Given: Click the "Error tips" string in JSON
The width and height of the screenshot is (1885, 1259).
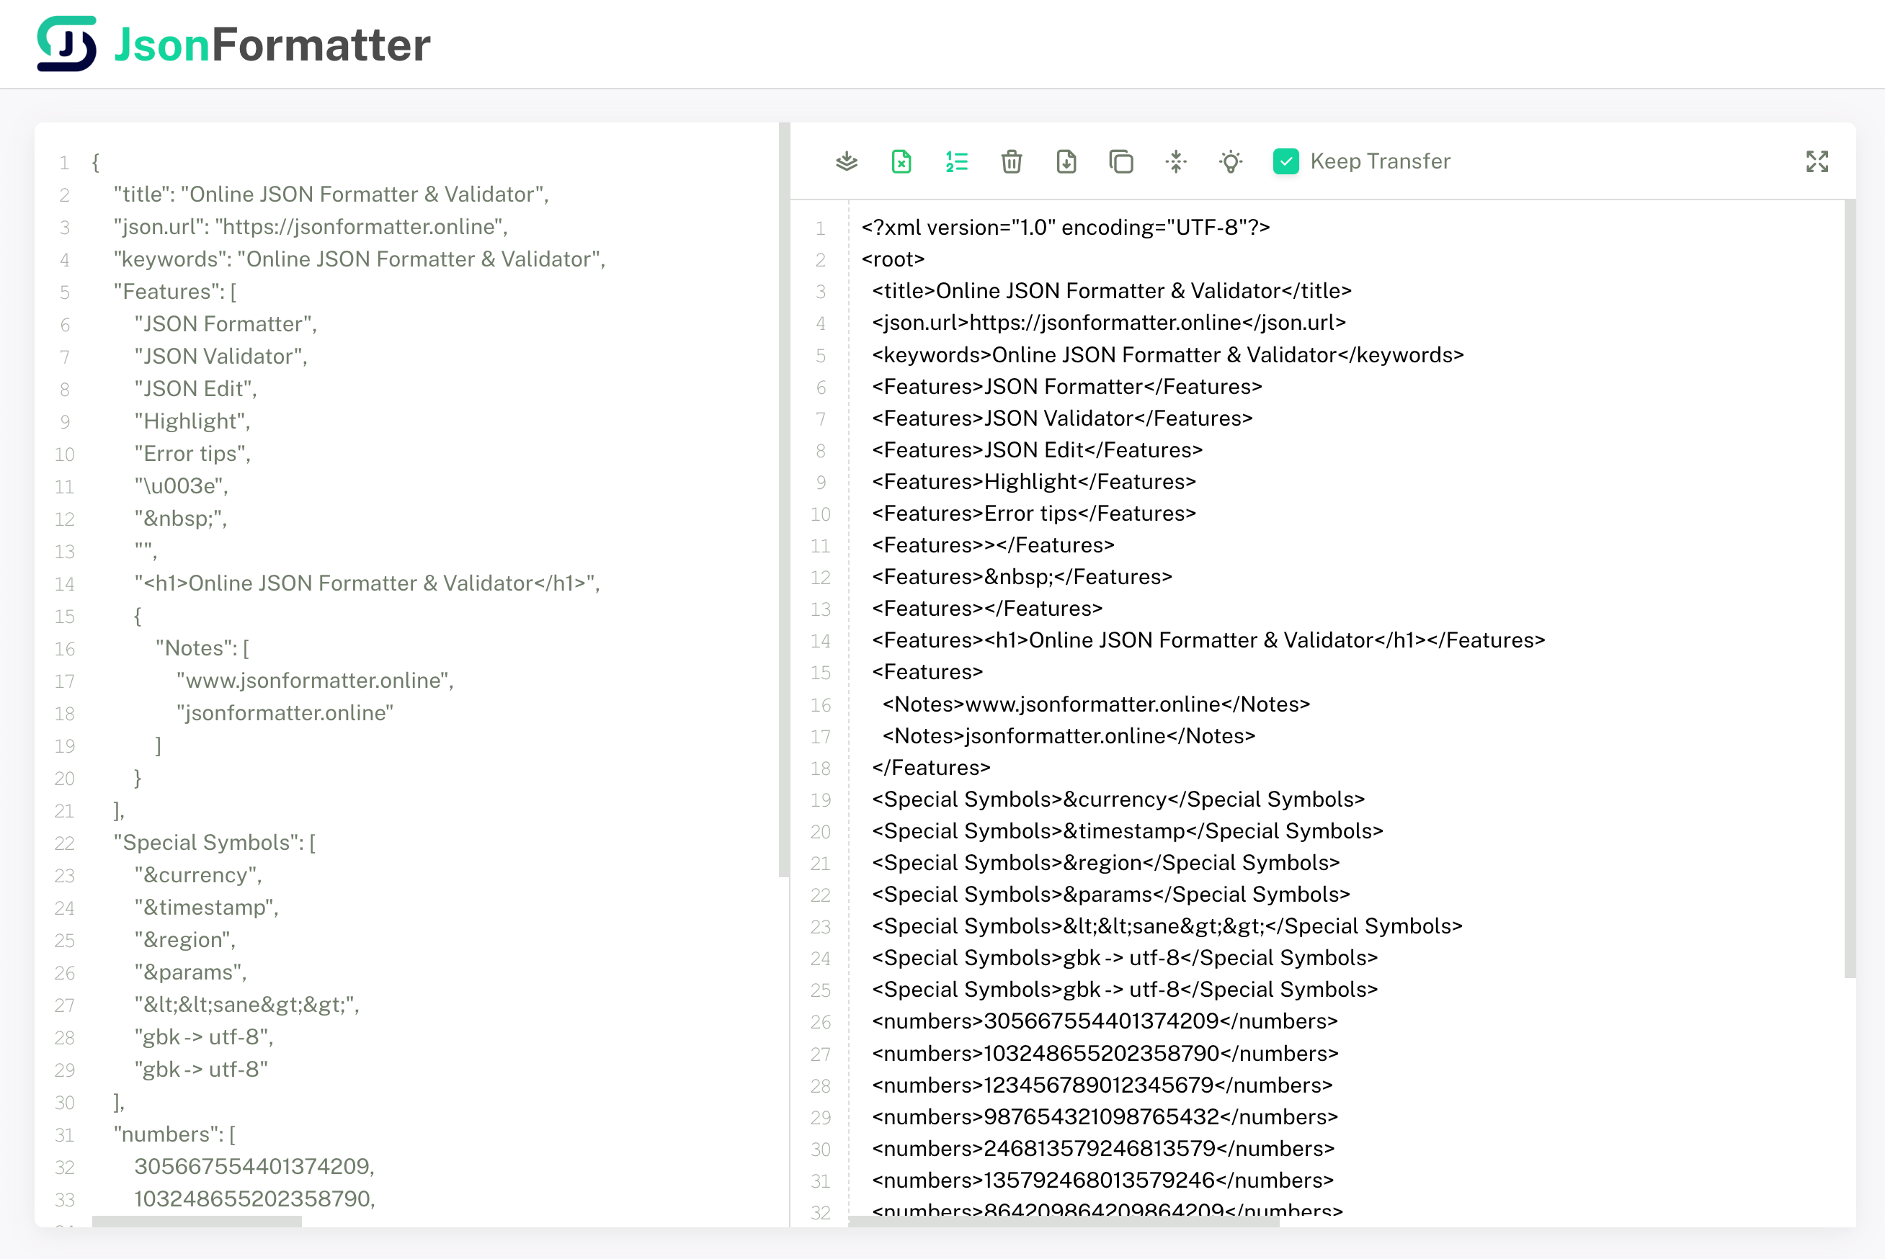Looking at the screenshot, I should [x=193, y=454].
